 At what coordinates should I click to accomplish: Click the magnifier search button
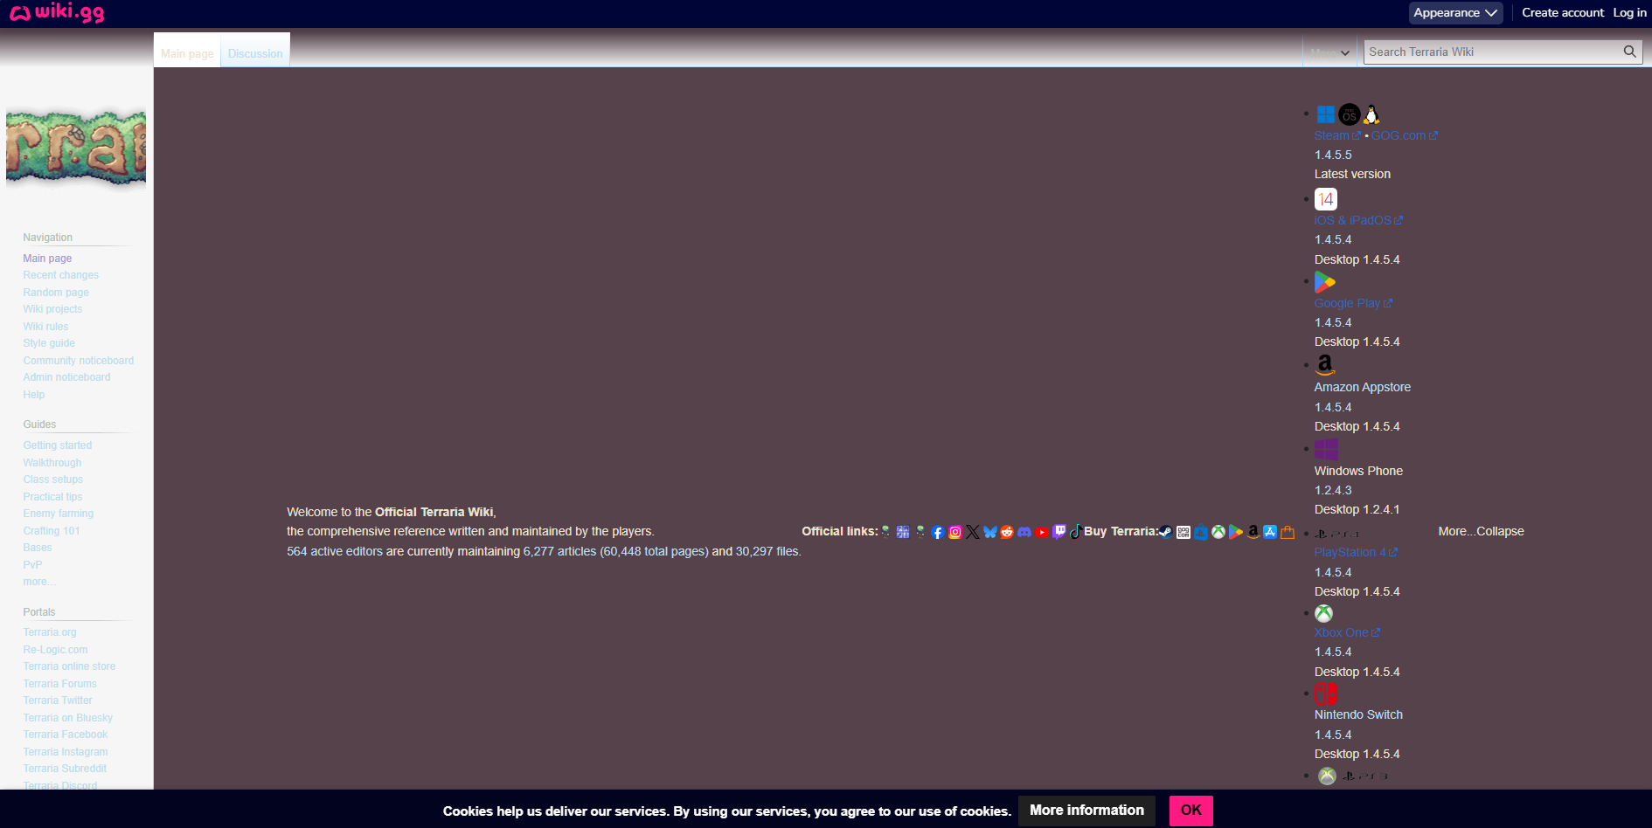pos(1629,52)
